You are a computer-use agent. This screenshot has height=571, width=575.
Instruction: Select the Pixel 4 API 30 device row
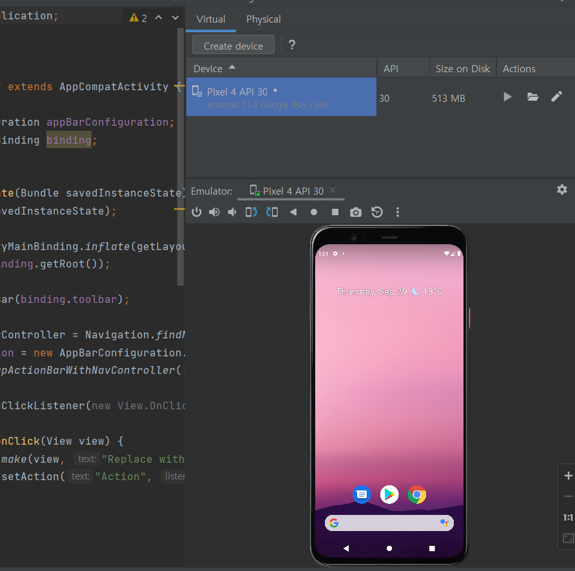(281, 97)
